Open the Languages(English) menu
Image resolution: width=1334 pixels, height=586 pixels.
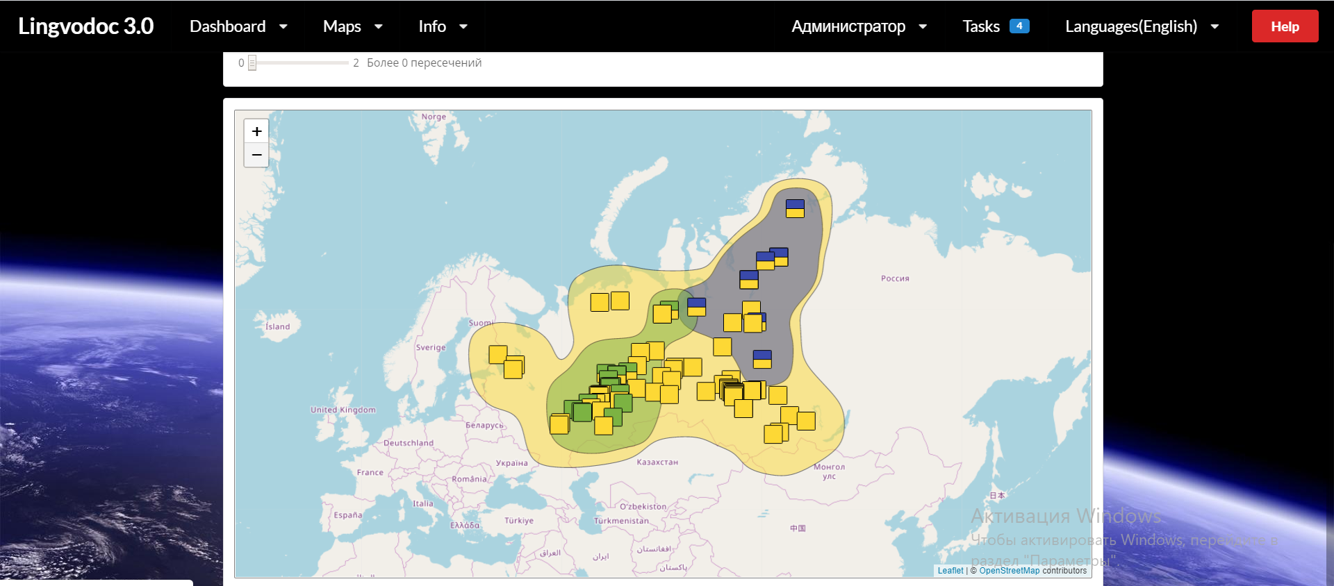click(1142, 26)
